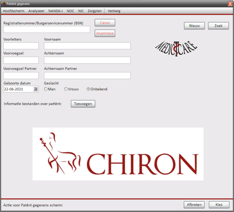The width and height of the screenshot is (234, 212).
Task: Select the Man gender option
Action: pos(46,89)
